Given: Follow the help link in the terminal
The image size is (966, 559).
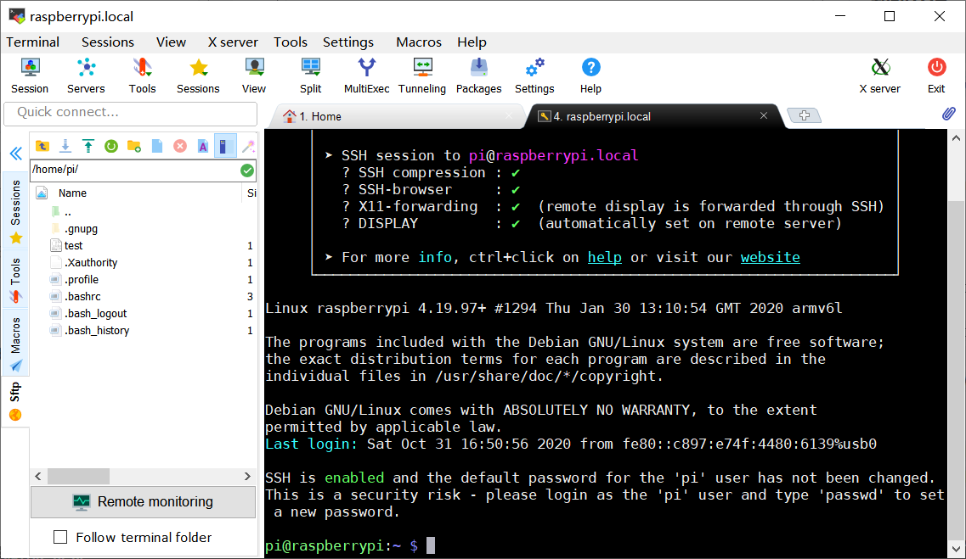Looking at the screenshot, I should point(604,257).
